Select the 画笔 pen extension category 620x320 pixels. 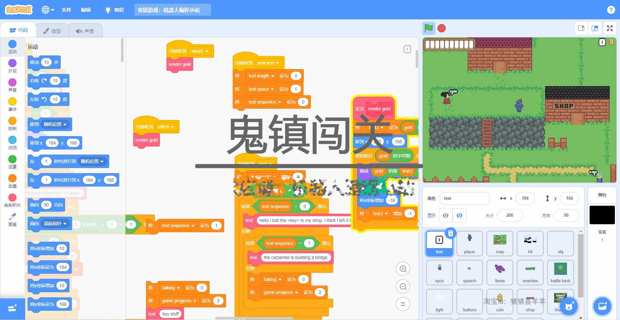(12, 220)
